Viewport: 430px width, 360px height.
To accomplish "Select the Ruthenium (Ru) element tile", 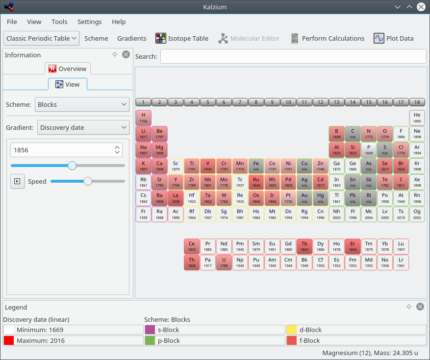I will tap(256, 182).
